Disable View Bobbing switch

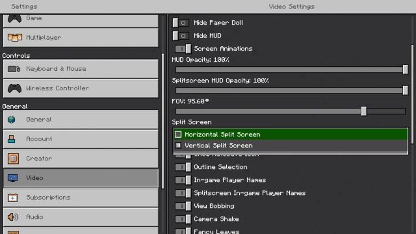tap(183, 206)
